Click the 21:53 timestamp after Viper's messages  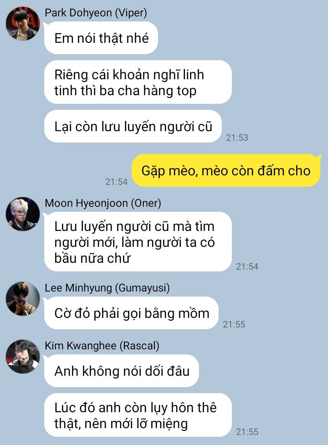237,138
